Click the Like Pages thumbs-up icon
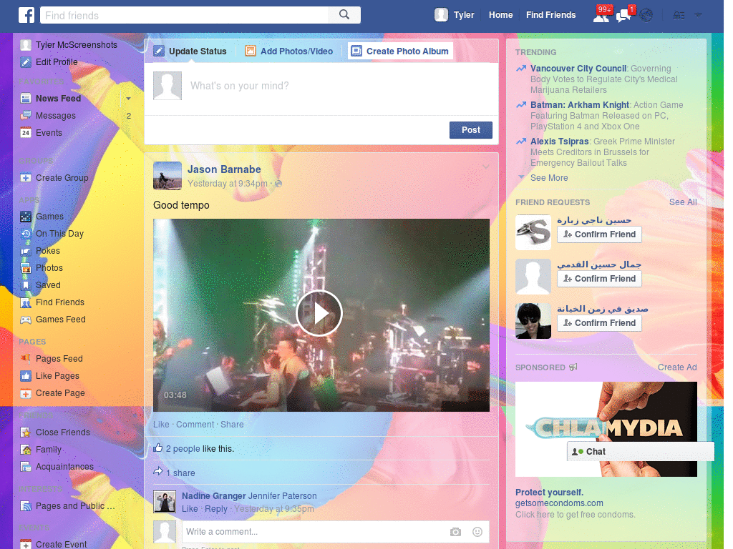 click(x=26, y=376)
